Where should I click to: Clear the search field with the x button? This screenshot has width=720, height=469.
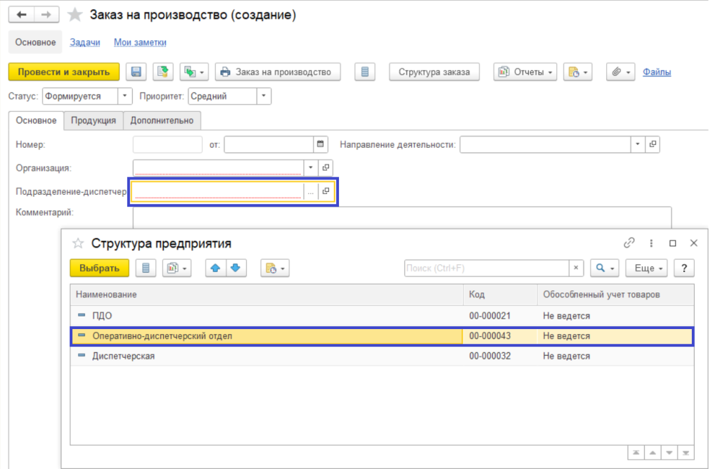tap(577, 269)
